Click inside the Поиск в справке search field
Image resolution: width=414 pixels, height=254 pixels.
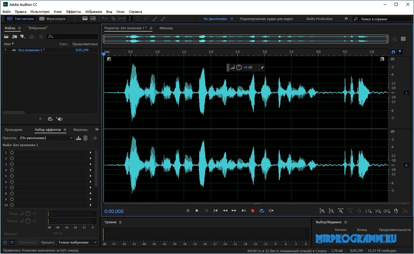coord(382,19)
